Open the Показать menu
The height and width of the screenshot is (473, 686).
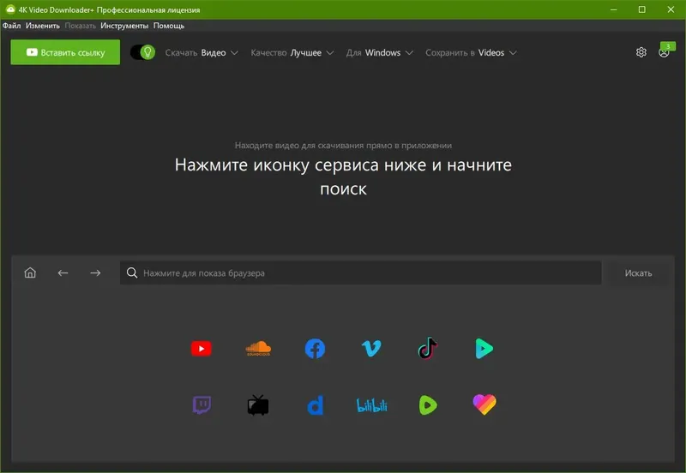(x=80, y=26)
